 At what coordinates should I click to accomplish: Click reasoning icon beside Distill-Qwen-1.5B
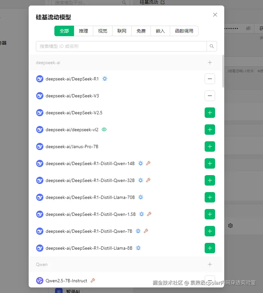tap(141, 214)
